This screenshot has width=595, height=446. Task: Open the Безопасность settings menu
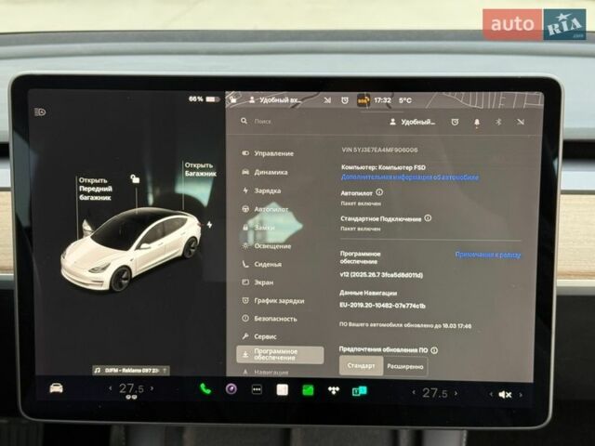(274, 319)
